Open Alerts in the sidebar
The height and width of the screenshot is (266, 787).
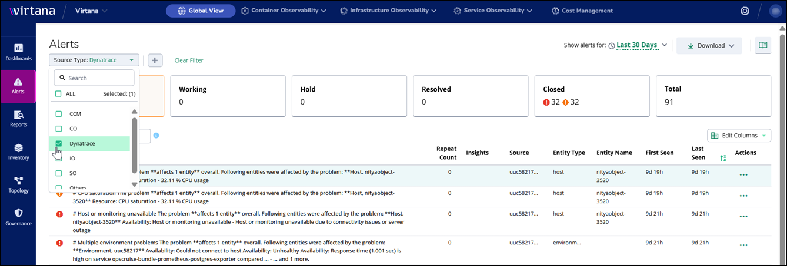click(18, 86)
